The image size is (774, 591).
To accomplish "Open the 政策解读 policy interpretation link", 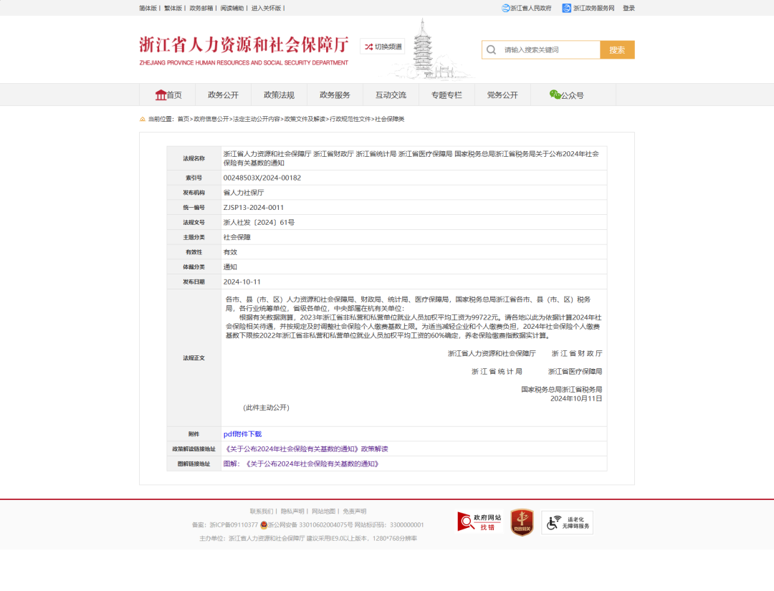I will [306, 449].
